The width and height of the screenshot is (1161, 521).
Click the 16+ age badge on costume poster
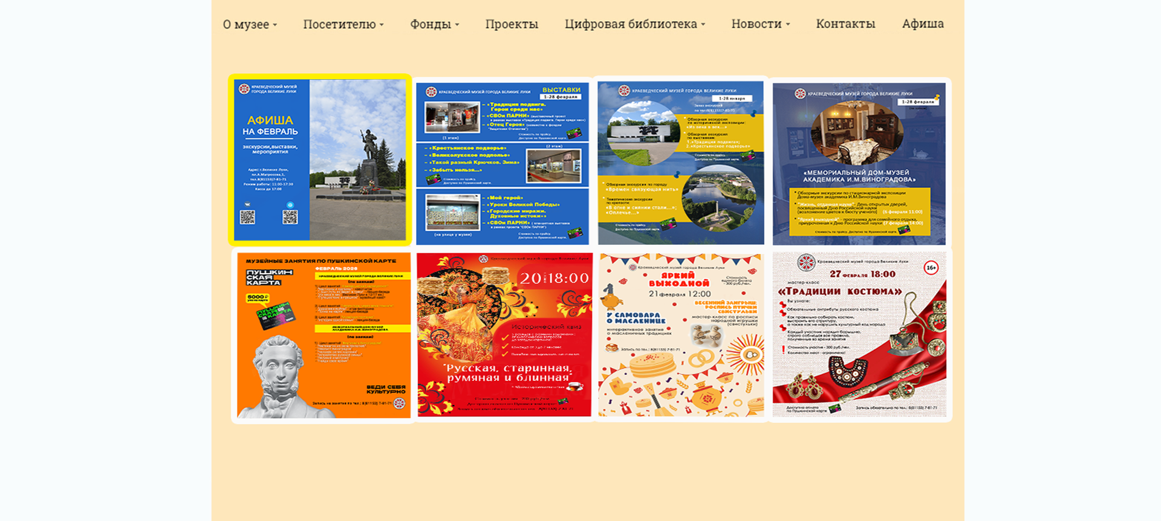(931, 267)
